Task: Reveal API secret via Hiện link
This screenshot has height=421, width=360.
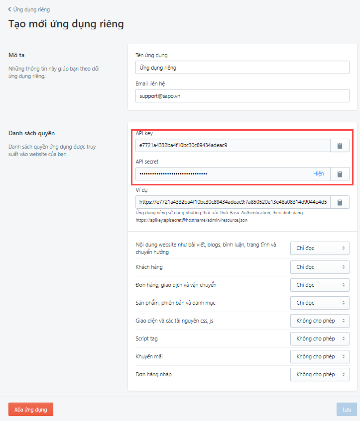Action: pyautogui.click(x=318, y=173)
